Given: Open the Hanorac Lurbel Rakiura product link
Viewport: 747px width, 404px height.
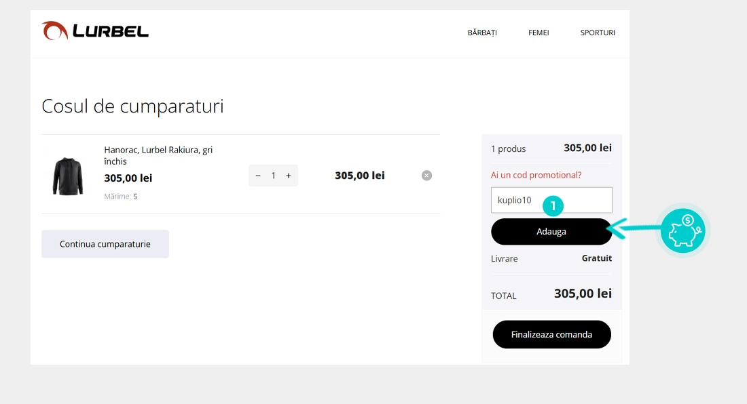Looking at the screenshot, I should point(158,156).
